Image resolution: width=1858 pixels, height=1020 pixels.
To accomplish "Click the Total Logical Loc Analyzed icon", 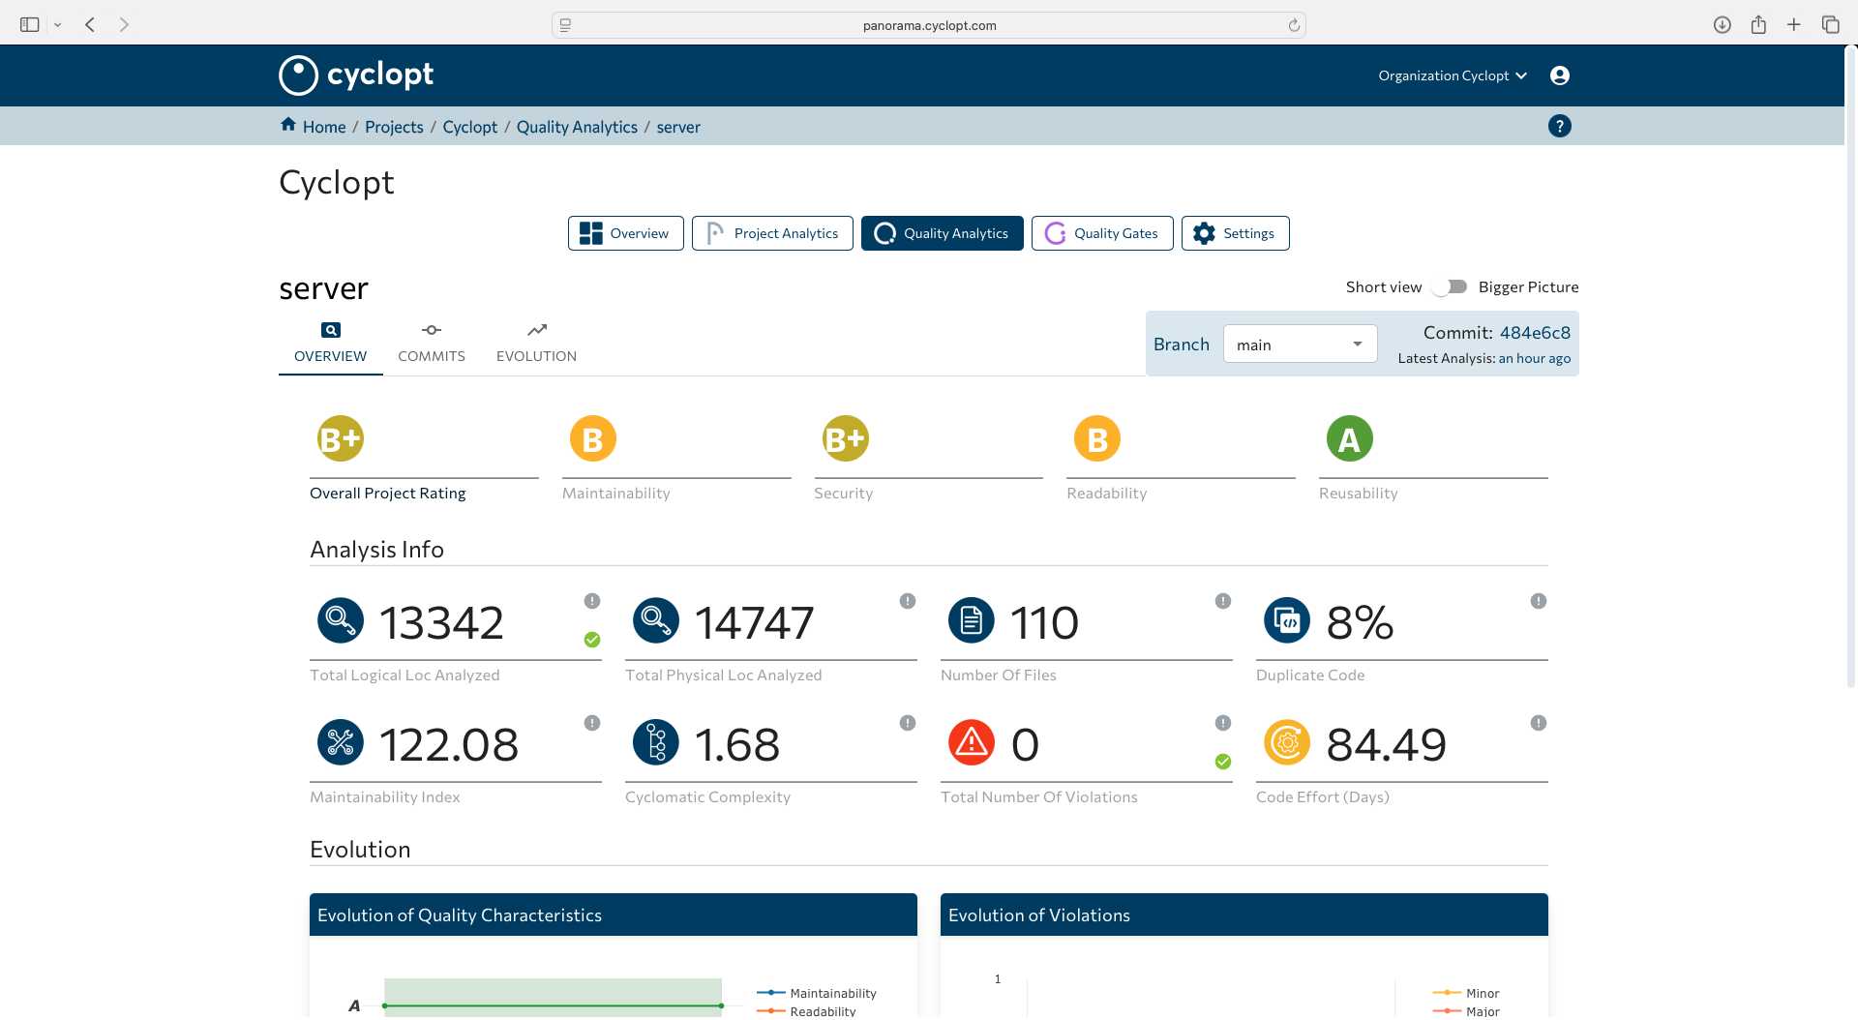I will point(341,620).
